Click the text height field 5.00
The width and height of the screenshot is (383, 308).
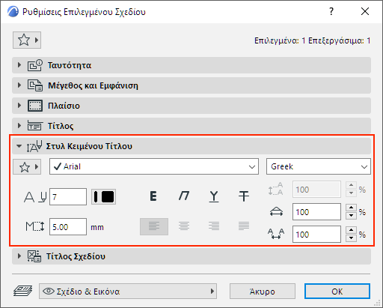(68, 227)
